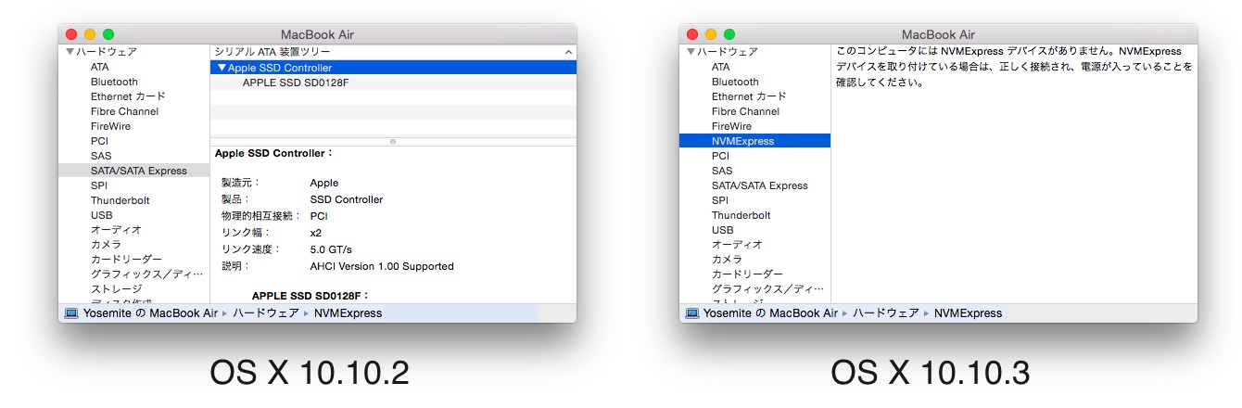
Task: Click bold APPLE SSD SD0128F: heading
Action: tap(310, 296)
